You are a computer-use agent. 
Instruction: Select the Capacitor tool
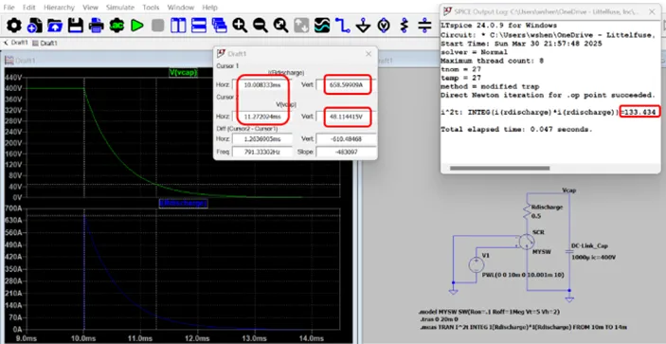point(424,26)
